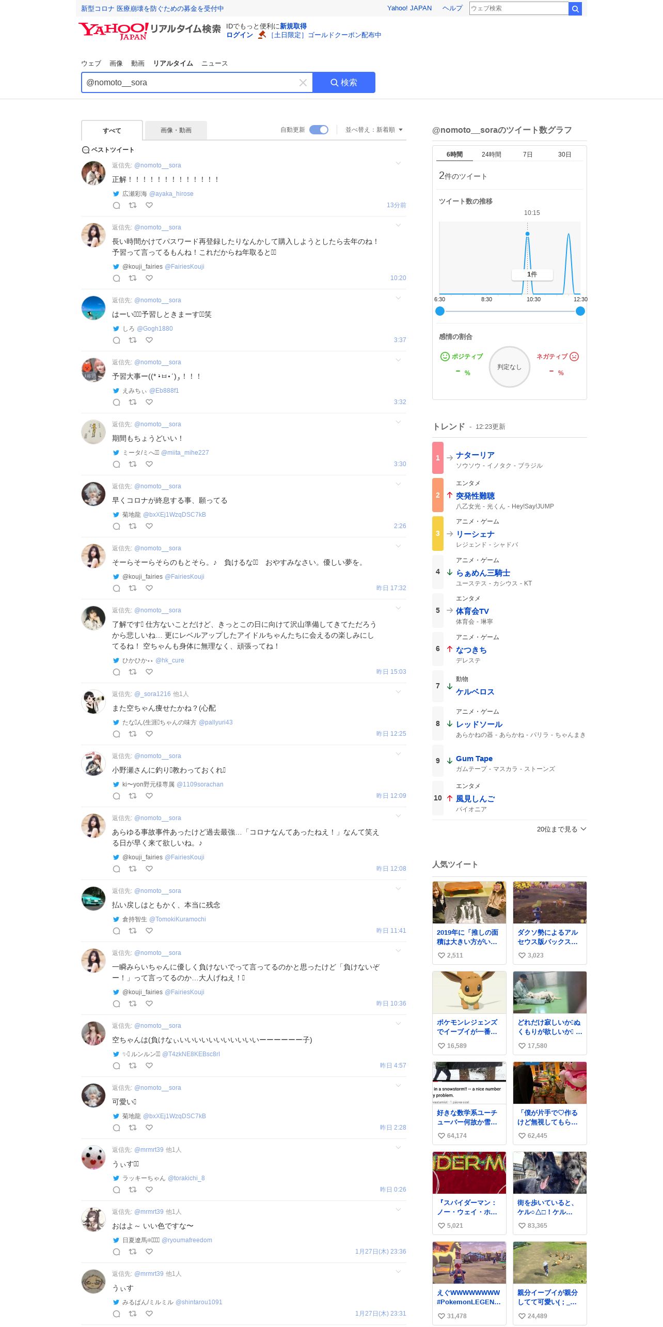Click retweet icon on 13分前 tweet
663x1327 pixels.
tap(133, 205)
